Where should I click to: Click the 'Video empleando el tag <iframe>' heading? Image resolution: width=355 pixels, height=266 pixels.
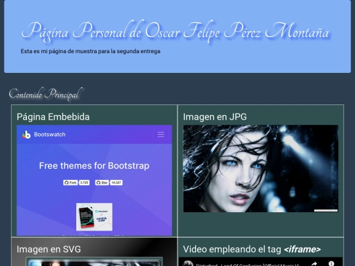click(x=252, y=250)
